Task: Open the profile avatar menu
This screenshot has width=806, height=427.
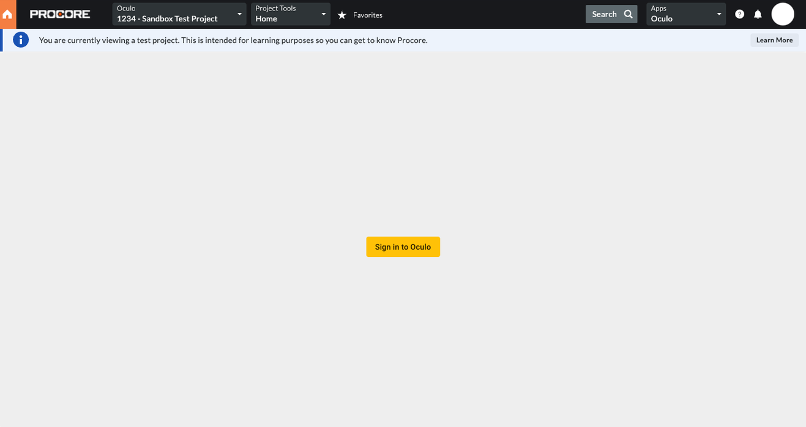Action: 783,13
